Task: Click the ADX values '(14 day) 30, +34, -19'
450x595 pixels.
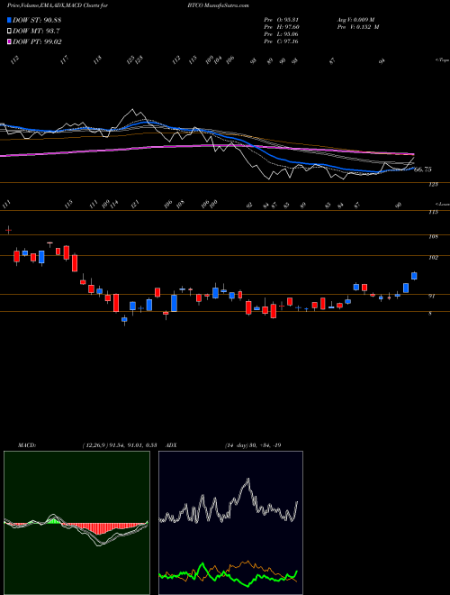Action: (x=252, y=445)
